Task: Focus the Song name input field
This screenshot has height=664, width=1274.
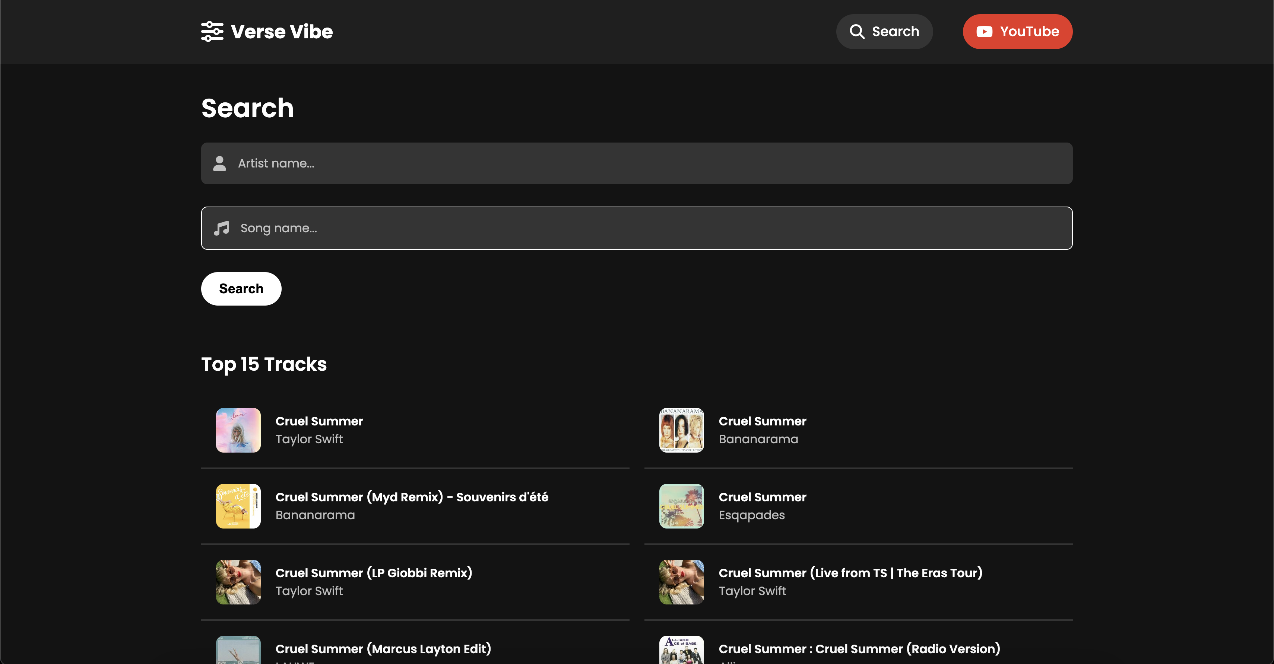Action: (637, 228)
